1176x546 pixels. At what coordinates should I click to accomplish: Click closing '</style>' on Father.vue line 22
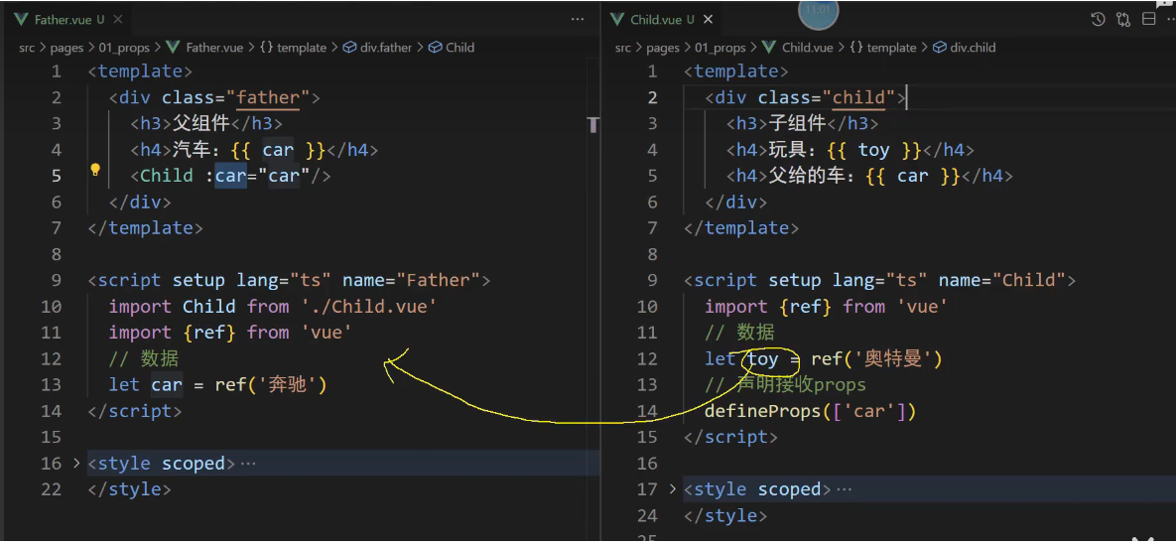click(x=129, y=489)
